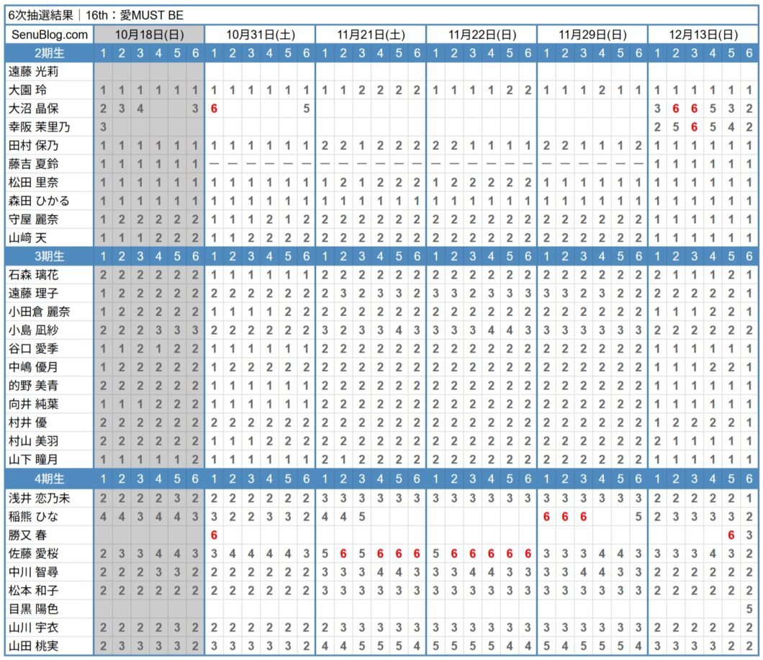This screenshot has height=660, width=763.
Task: Select member name 佐藤 愛桜
Action: point(34,554)
